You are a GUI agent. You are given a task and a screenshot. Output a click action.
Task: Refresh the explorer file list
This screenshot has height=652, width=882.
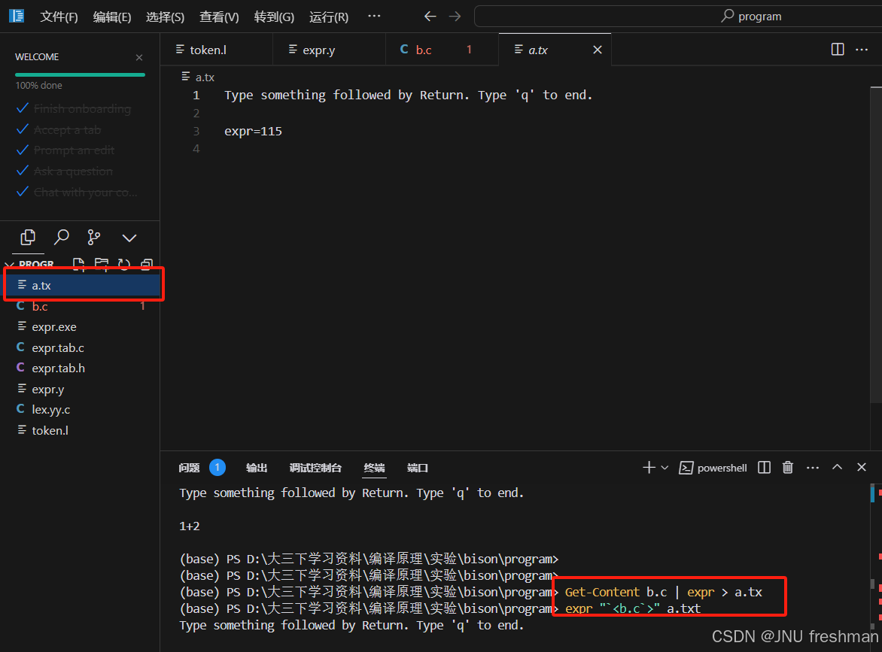pos(124,264)
